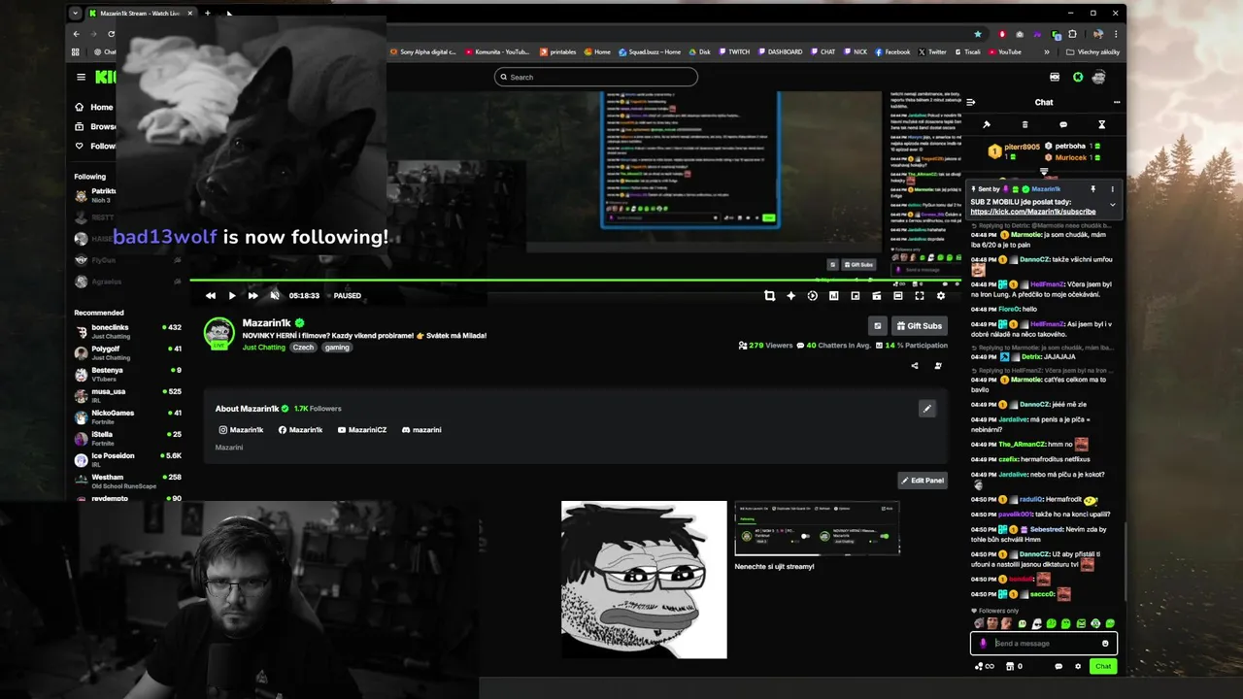Click the sparkle icon in player controls
The image size is (1243, 699).
(790, 296)
